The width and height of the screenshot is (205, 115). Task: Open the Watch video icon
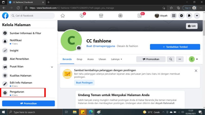tap(82, 16)
